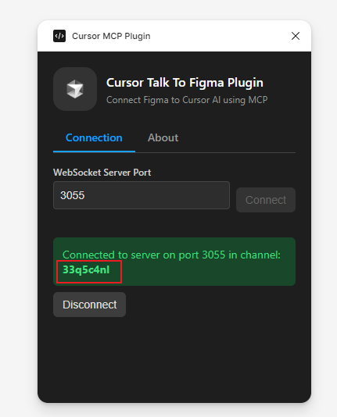337x417 pixels.
Task: Disconnect from the WebSocket server
Action: click(89, 305)
